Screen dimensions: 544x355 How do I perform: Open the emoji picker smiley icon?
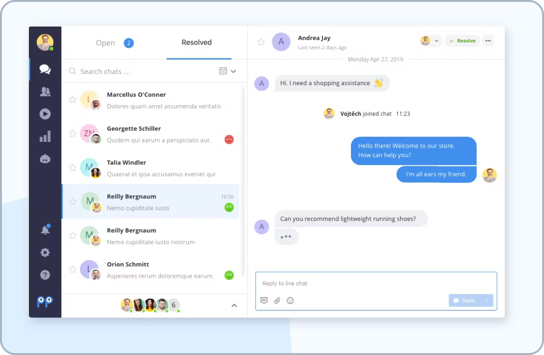point(290,301)
